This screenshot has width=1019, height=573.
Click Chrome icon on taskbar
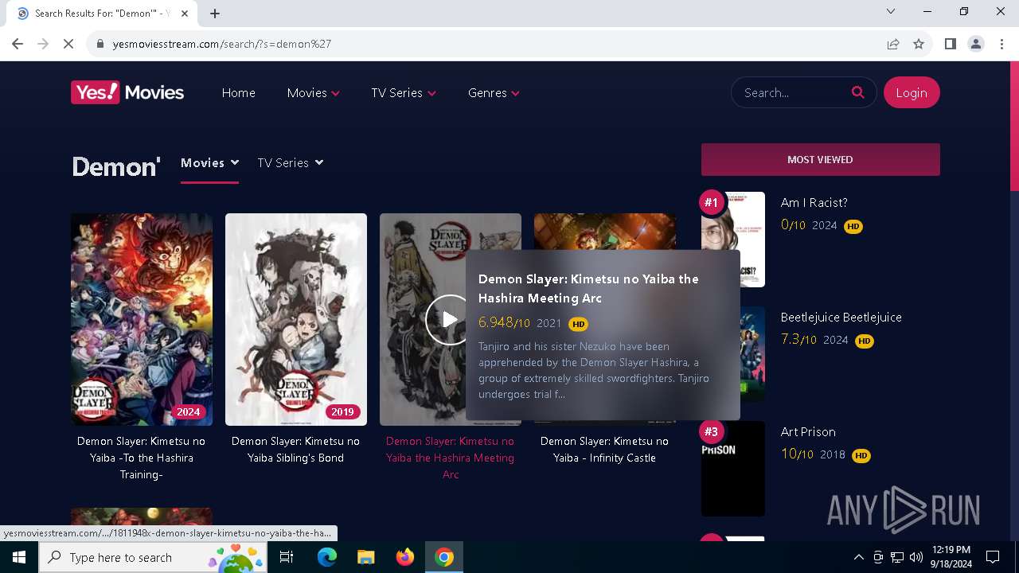coord(444,557)
